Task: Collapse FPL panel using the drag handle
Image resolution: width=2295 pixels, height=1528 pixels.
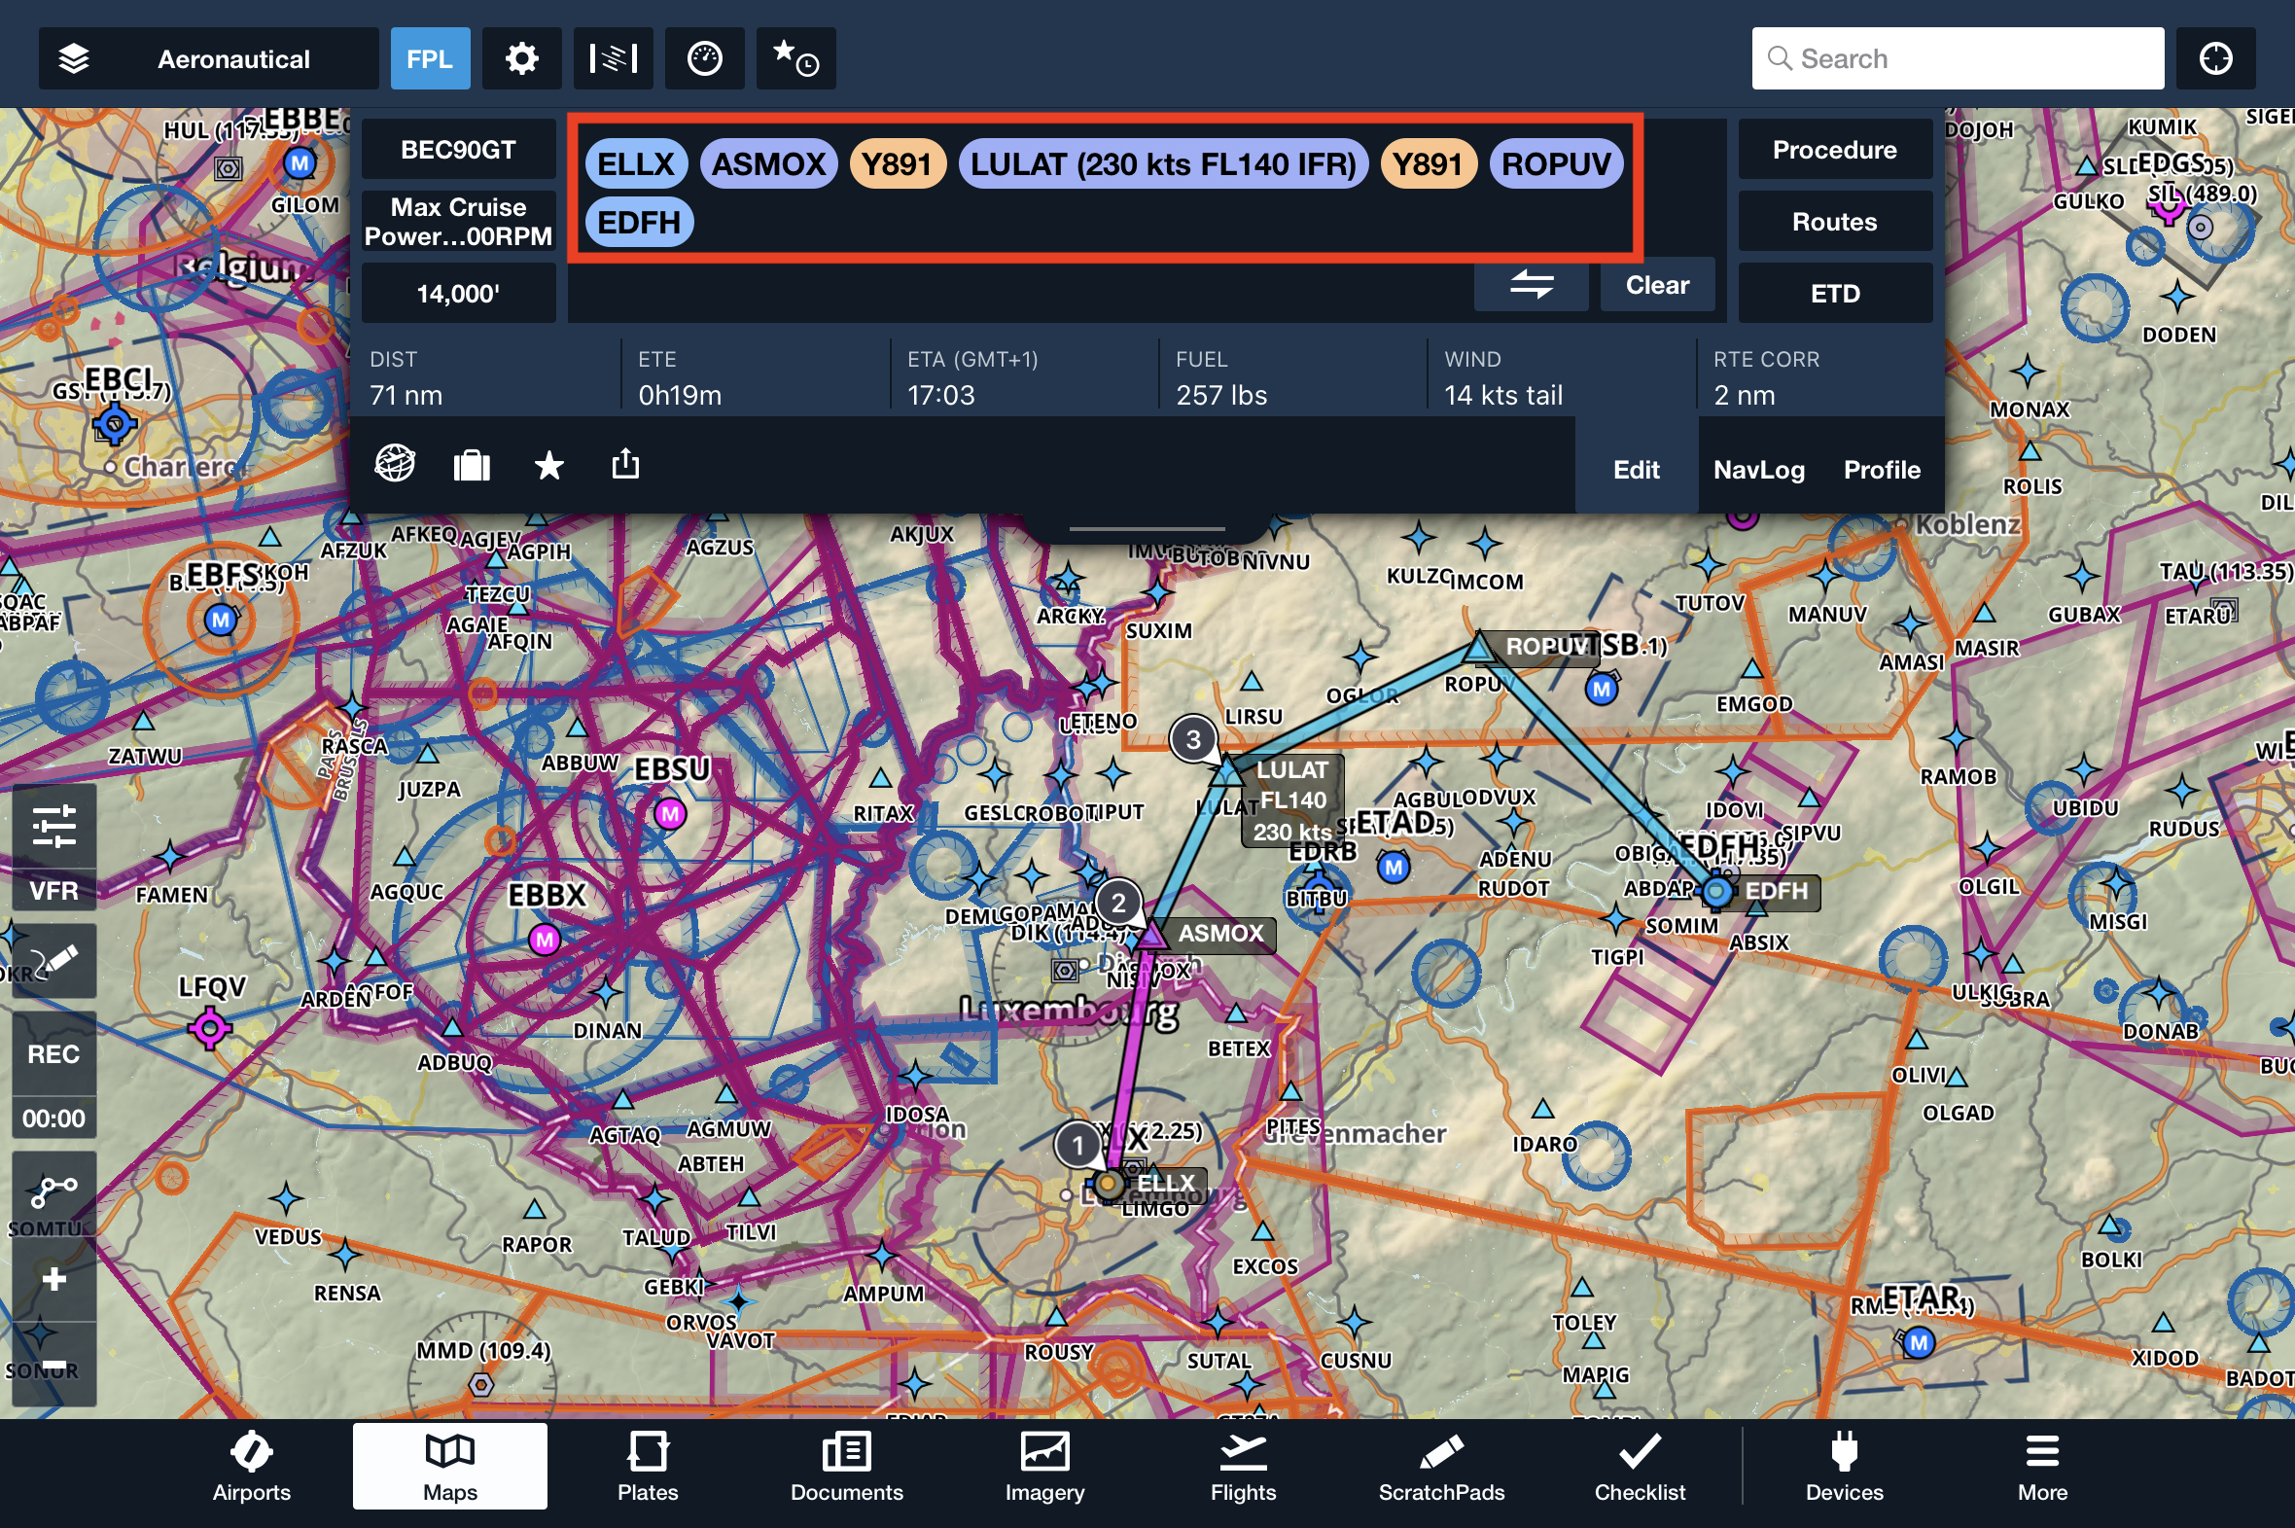Action: [x=1147, y=528]
